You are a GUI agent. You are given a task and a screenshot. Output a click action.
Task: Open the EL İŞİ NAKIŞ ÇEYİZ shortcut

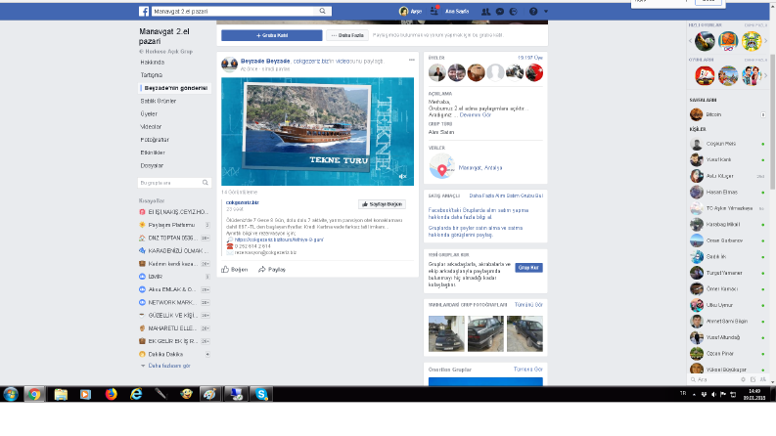[x=174, y=212]
